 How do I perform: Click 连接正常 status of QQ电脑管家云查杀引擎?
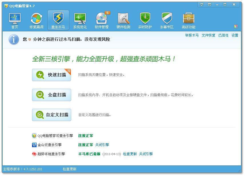pos(85,136)
